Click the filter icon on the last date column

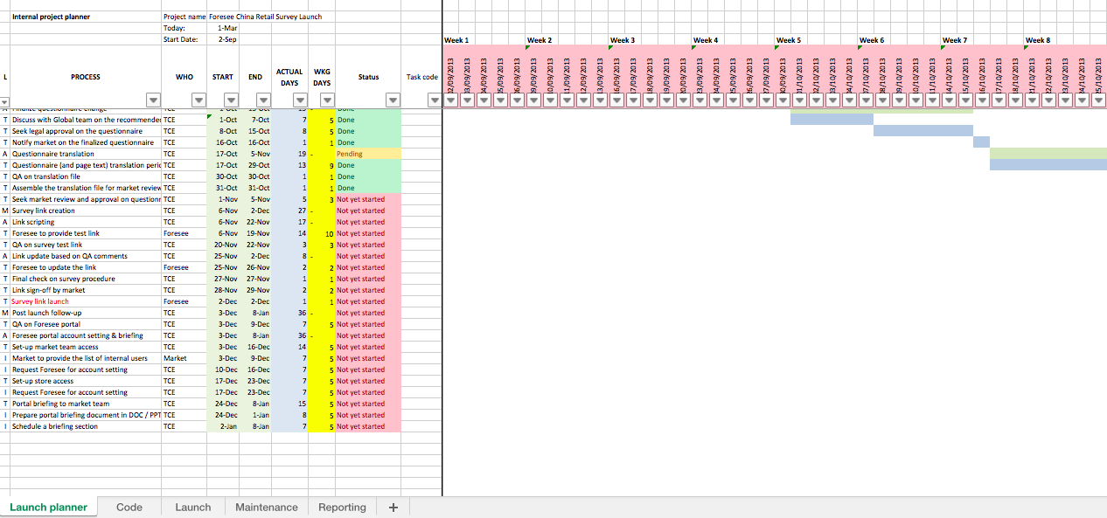pyautogui.click(x=1098, y=100)
